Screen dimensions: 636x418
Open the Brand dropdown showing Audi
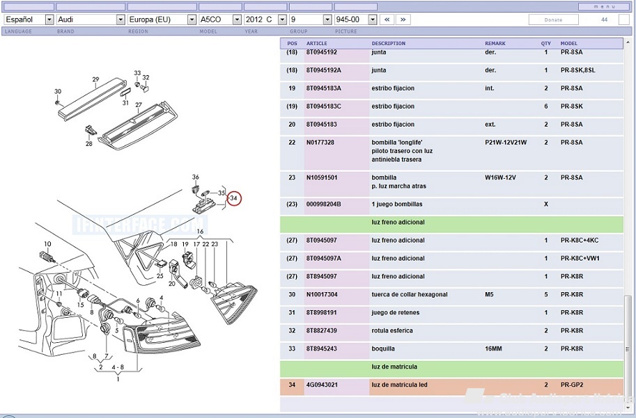coord(91,19)
